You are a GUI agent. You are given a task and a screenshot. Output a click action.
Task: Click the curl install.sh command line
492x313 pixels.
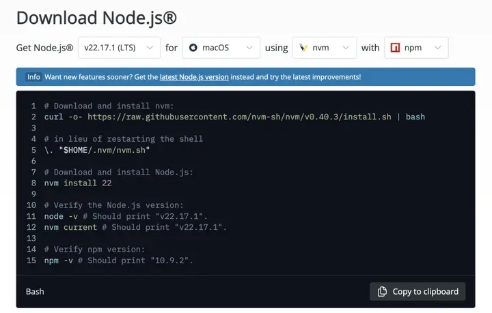pyautogui.click(x=234, y=117)
